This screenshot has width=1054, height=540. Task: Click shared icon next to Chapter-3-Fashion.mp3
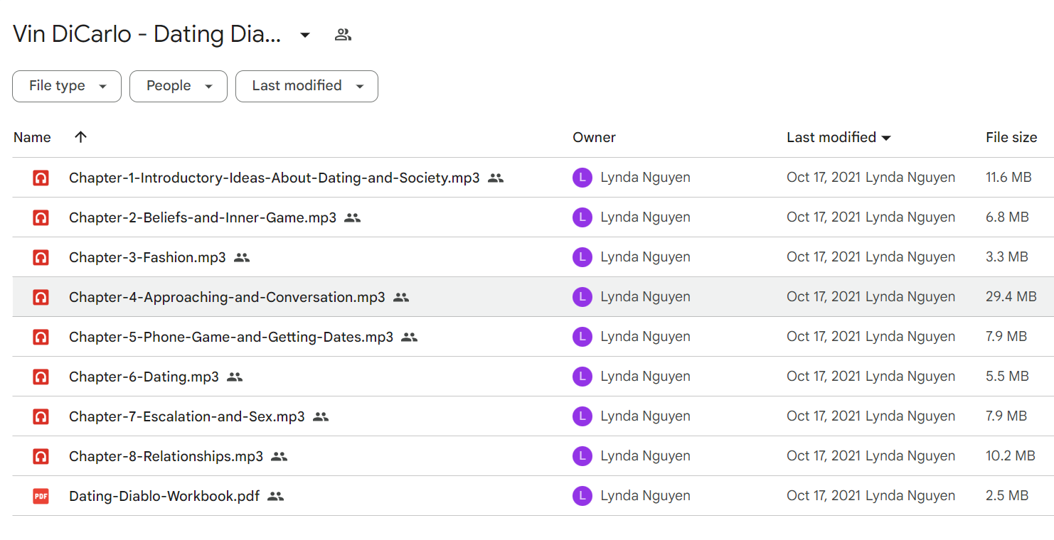[242, 258]
